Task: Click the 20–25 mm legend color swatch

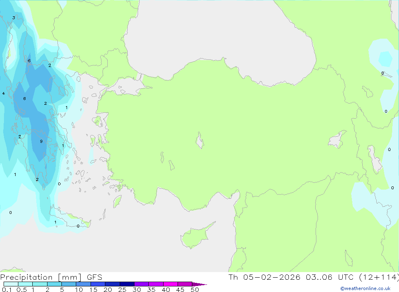Action: pyautogui.click(x=113, y=284)
